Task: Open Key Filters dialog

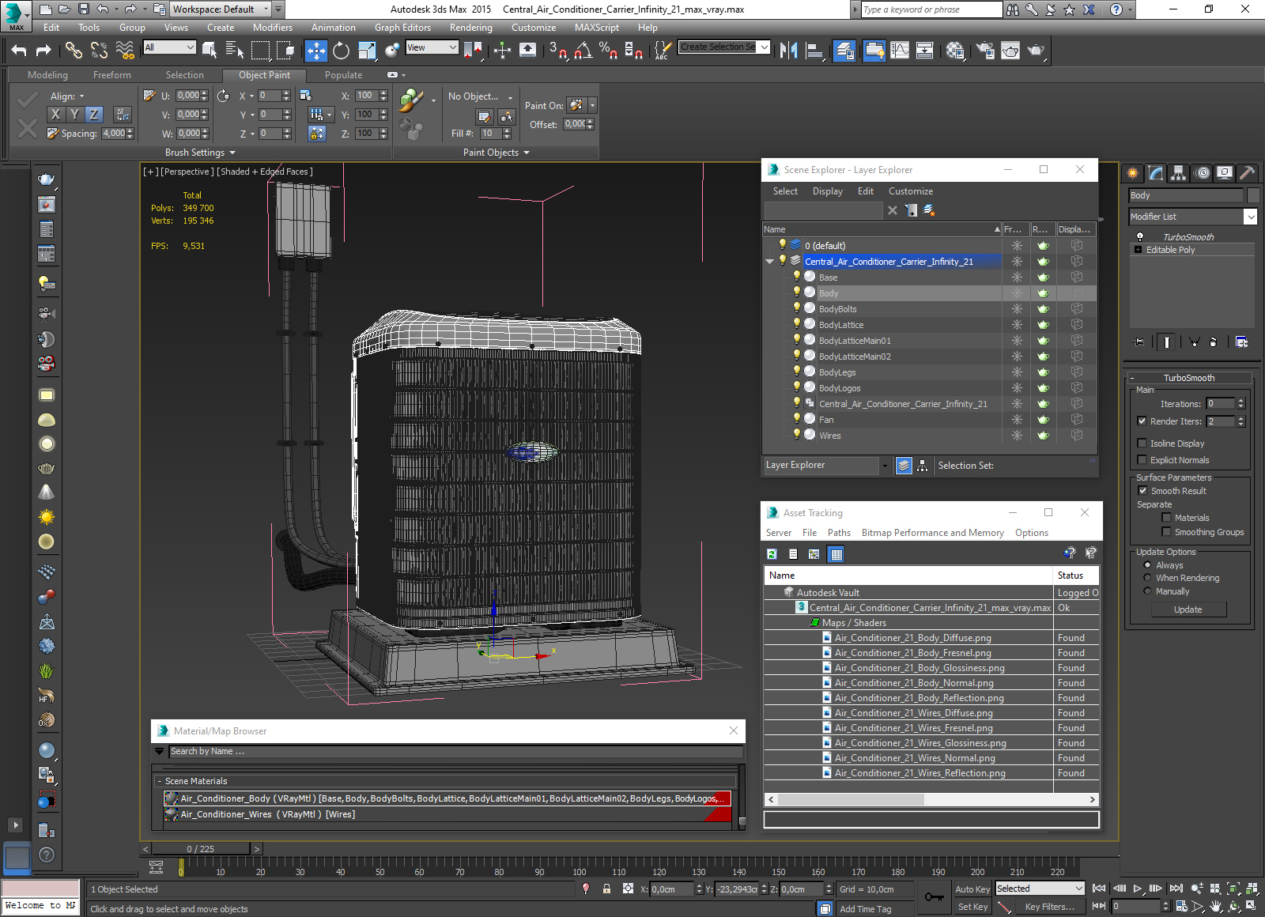Action: [x=1050, y=907]
